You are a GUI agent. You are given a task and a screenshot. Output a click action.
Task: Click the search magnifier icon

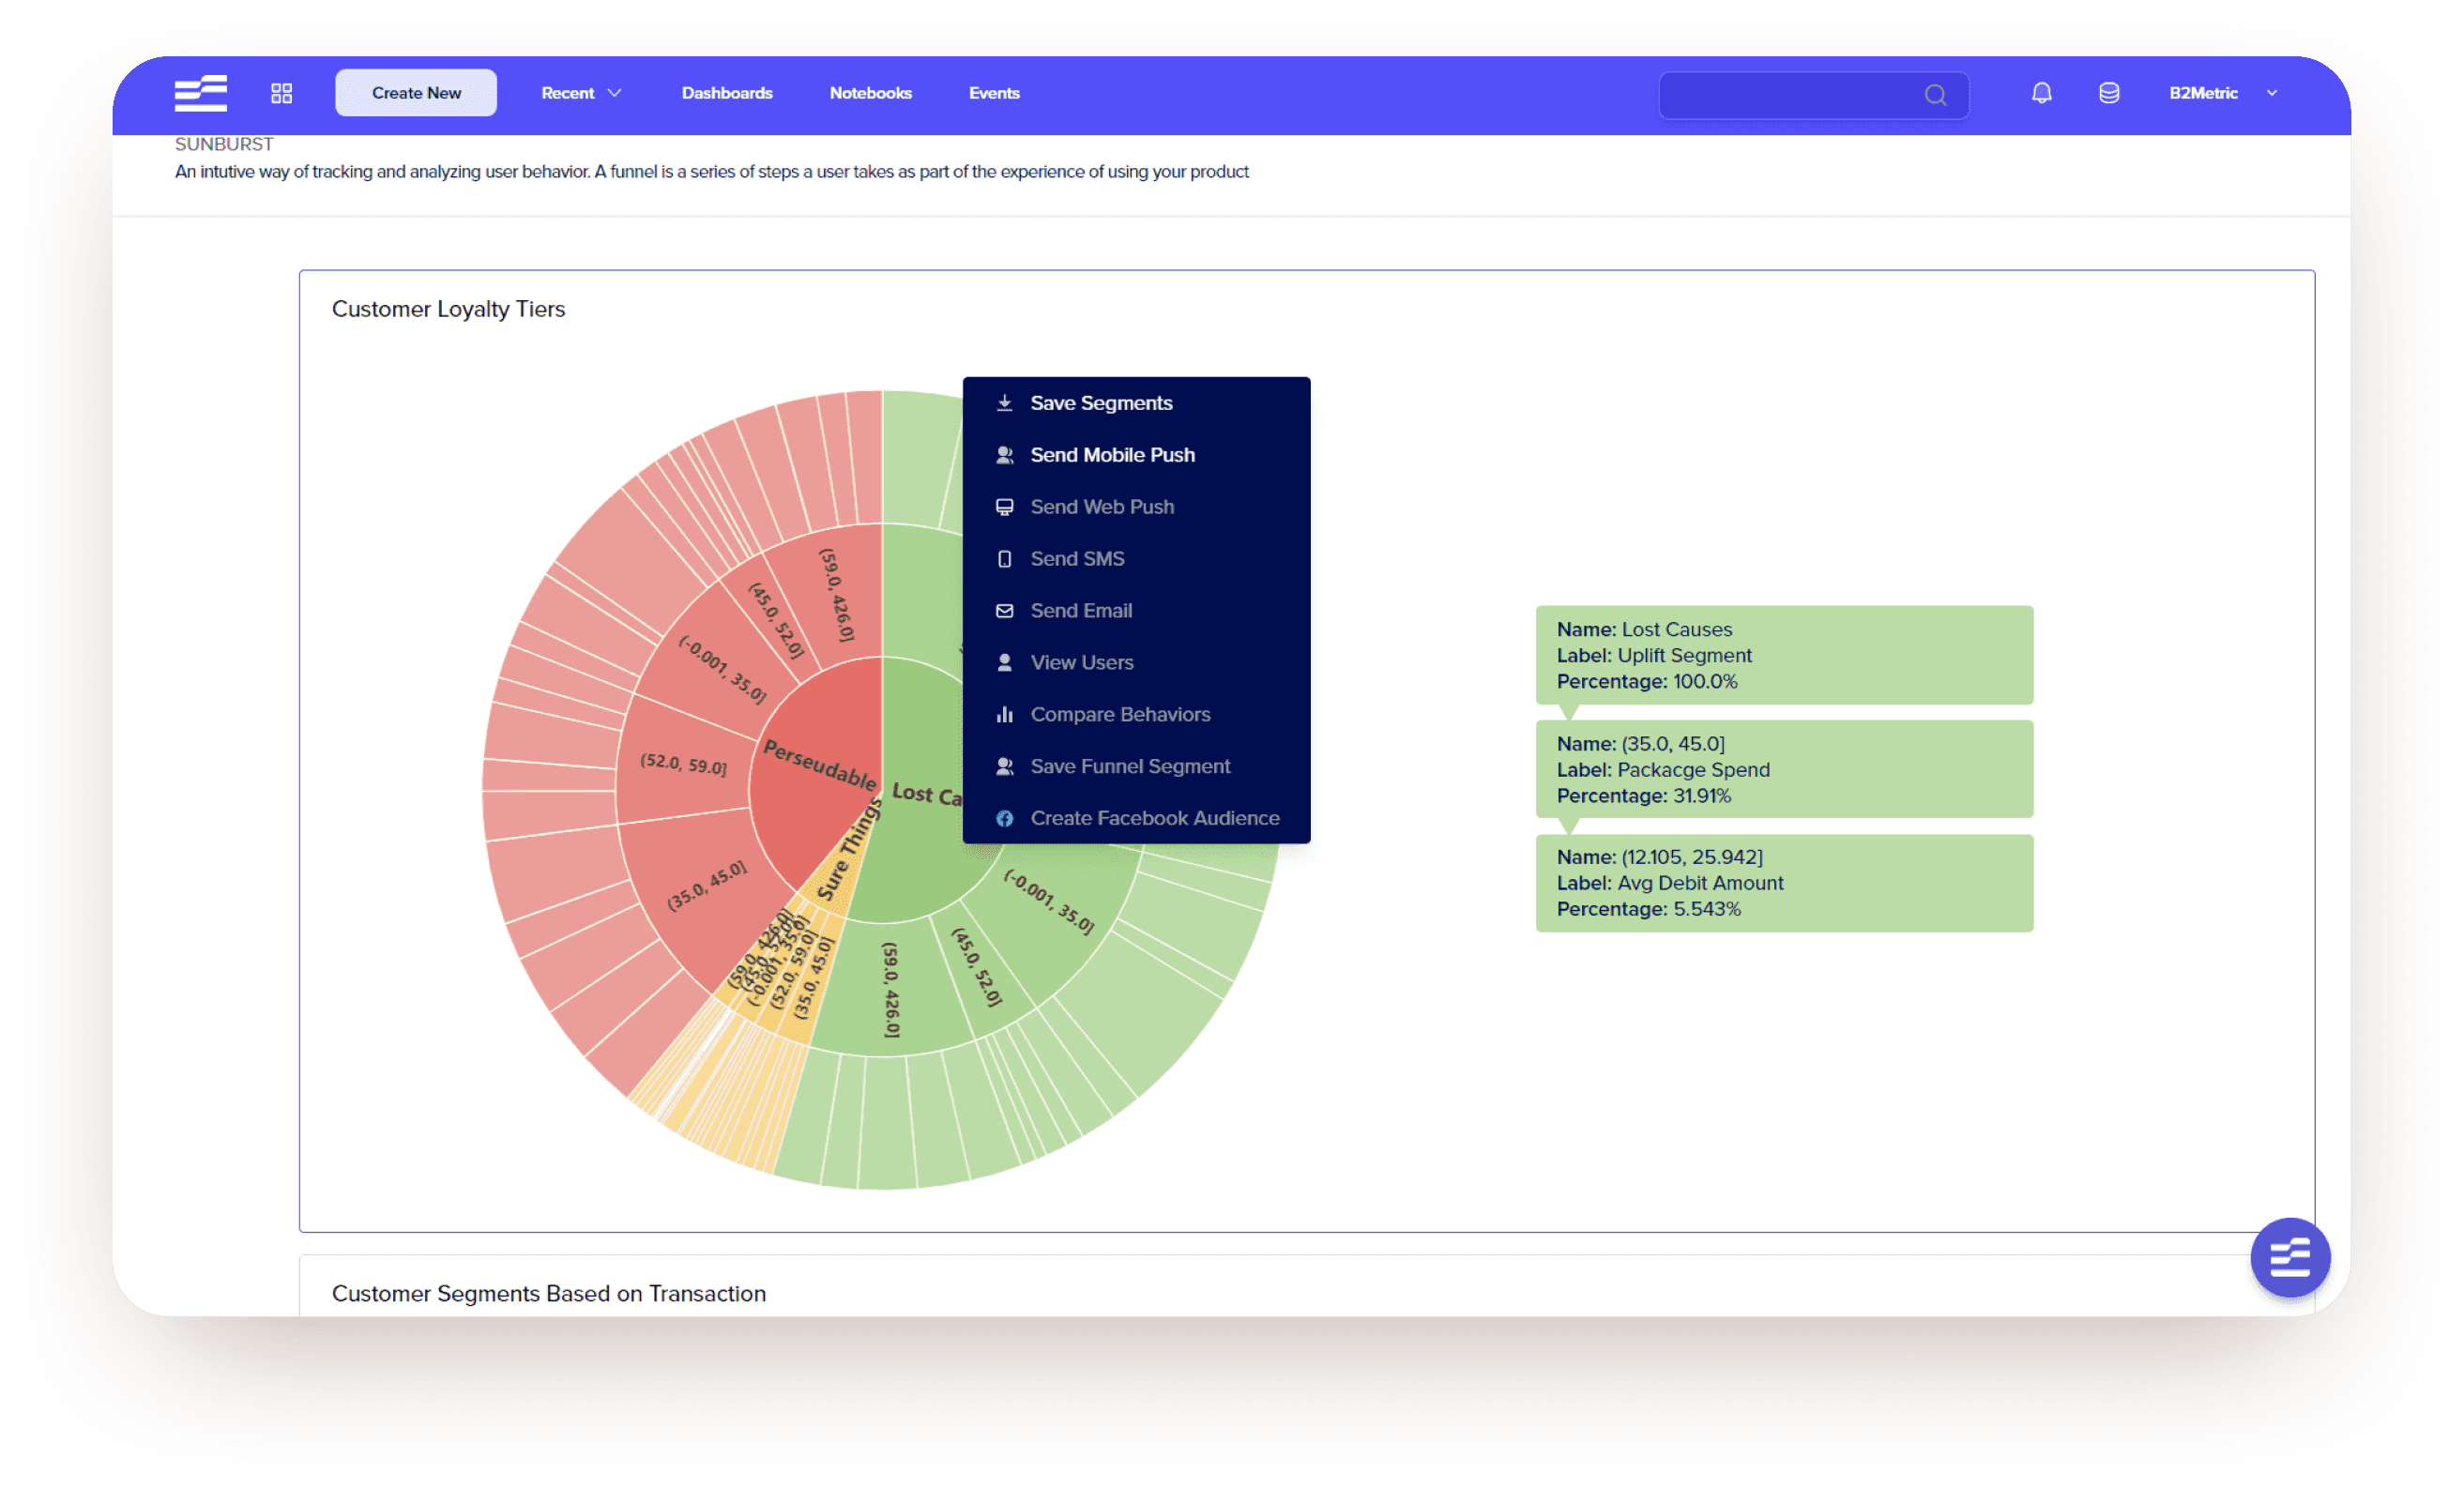[1935, 95]
